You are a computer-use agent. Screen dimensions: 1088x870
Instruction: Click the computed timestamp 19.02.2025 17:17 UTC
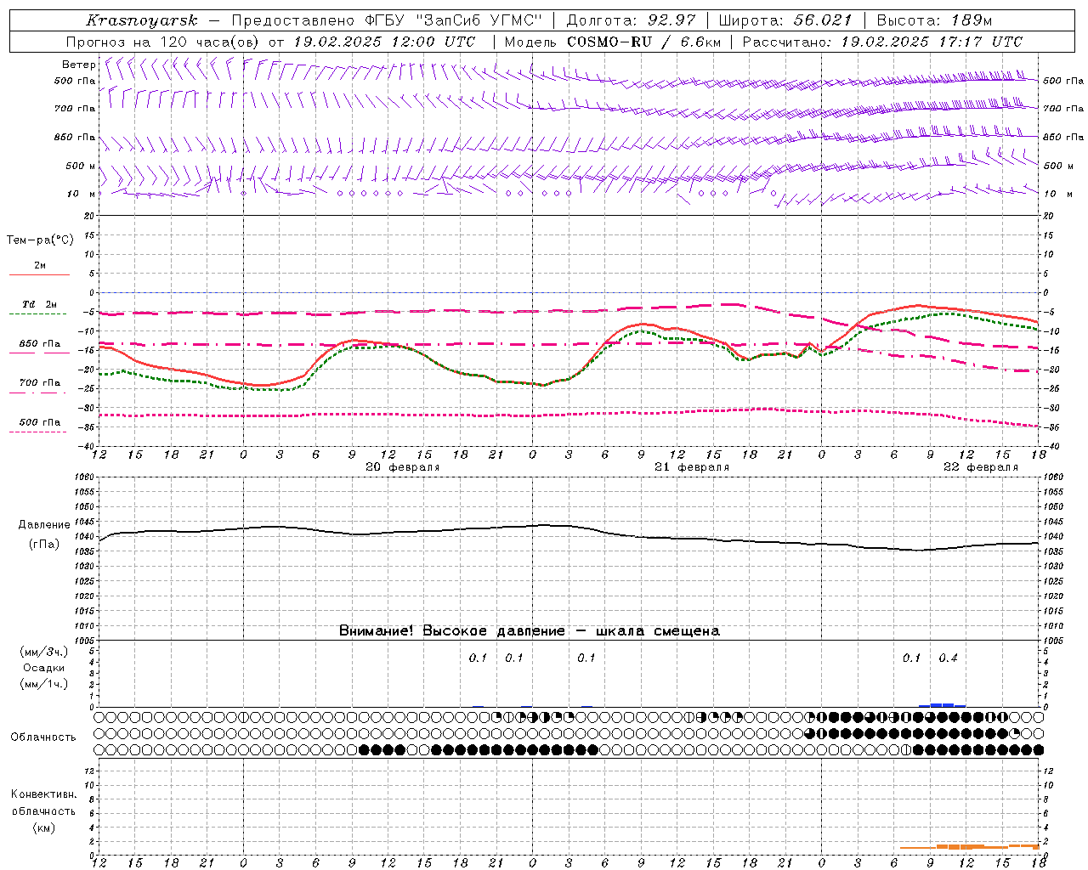pyautogui.click(x=932, y=42)
